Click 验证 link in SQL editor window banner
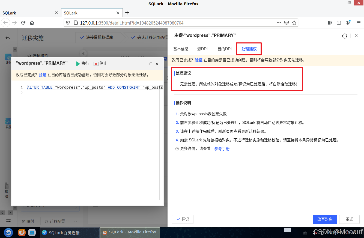Screen dimensions: 364x238 43,75
